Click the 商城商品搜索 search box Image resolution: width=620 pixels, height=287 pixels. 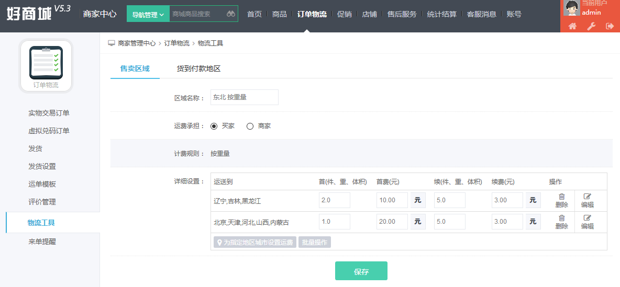tap(198, 14)
